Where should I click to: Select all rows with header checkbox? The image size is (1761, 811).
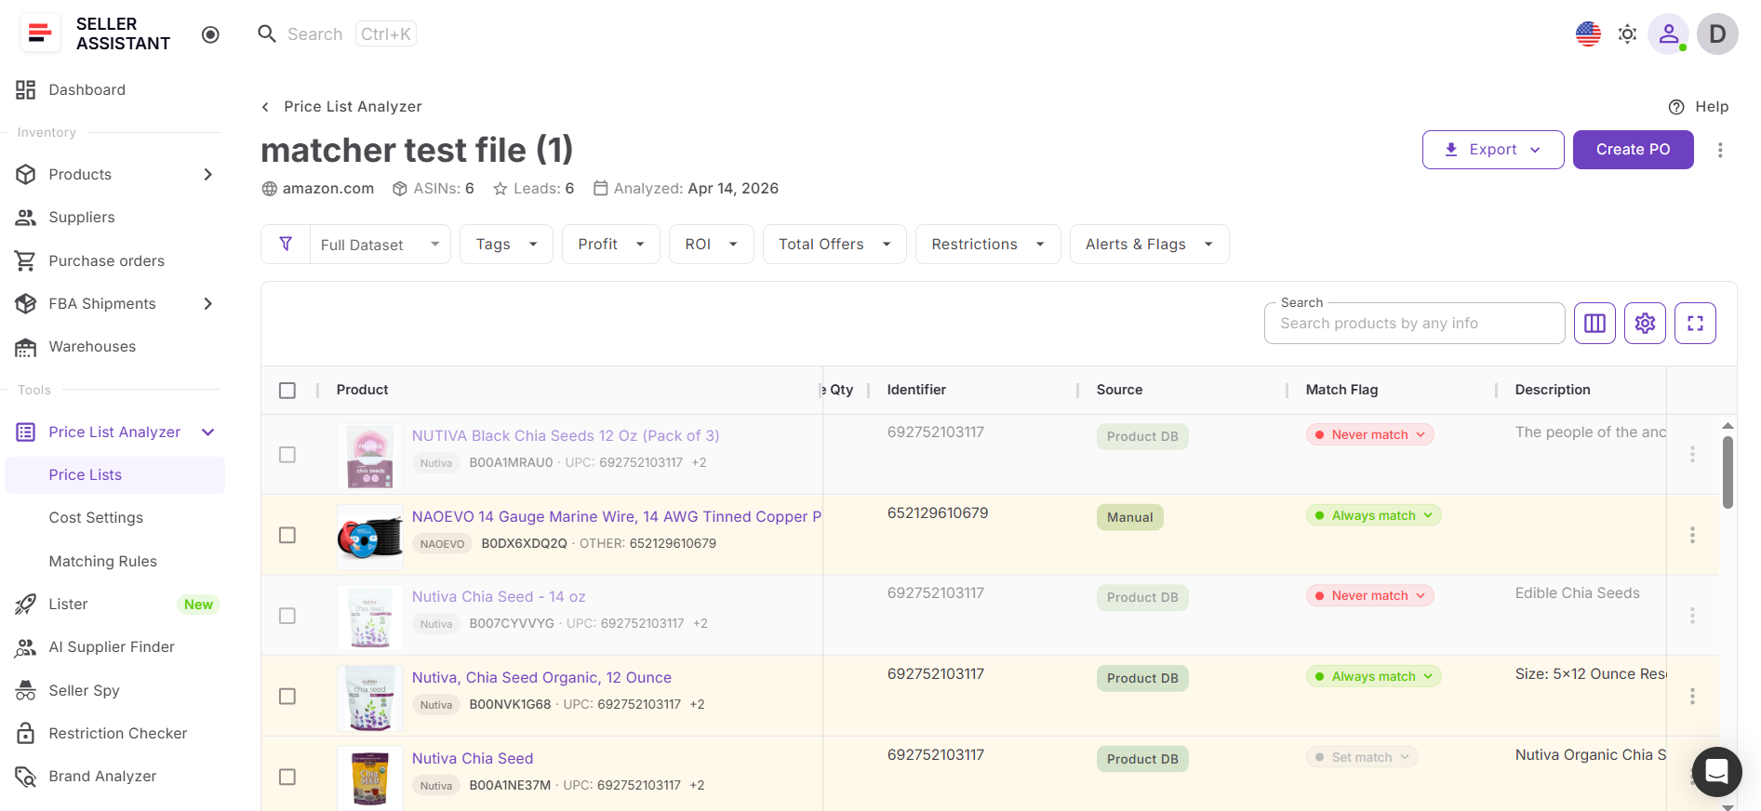[x=287, y=391]
